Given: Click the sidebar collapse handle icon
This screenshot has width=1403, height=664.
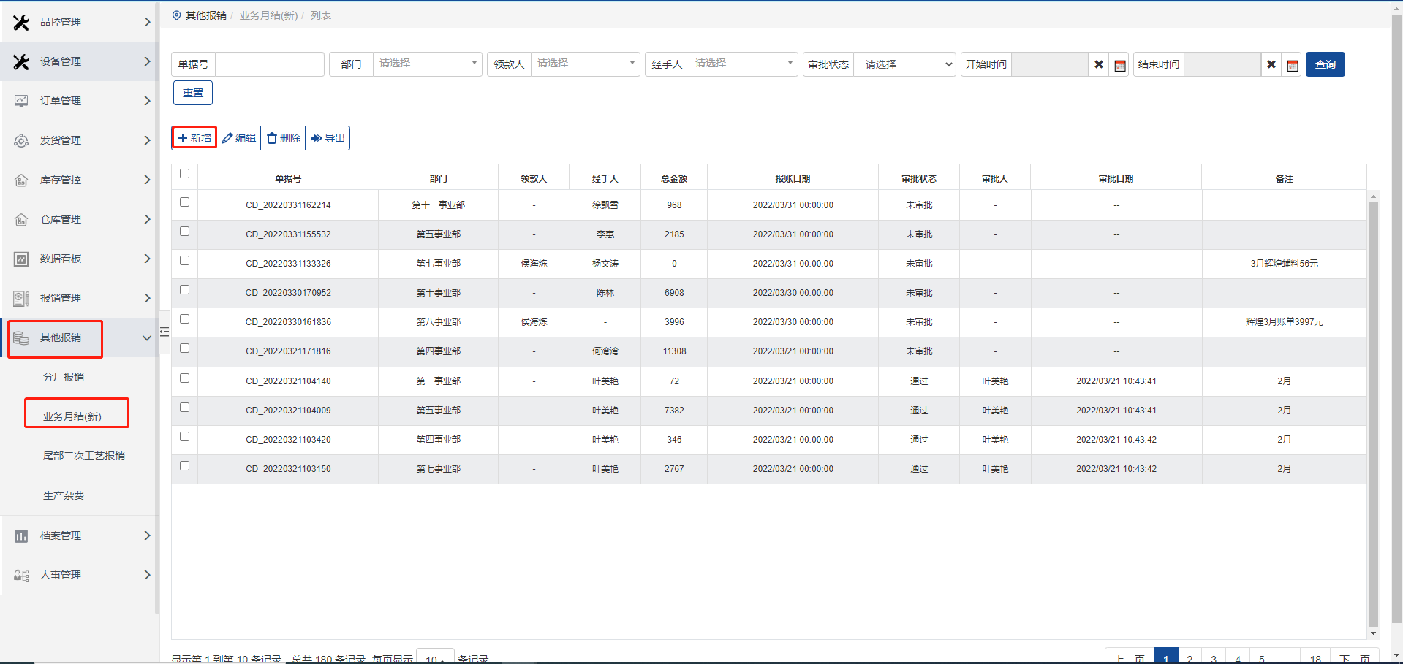Looking at the screenshot, I should pos(164,332).
